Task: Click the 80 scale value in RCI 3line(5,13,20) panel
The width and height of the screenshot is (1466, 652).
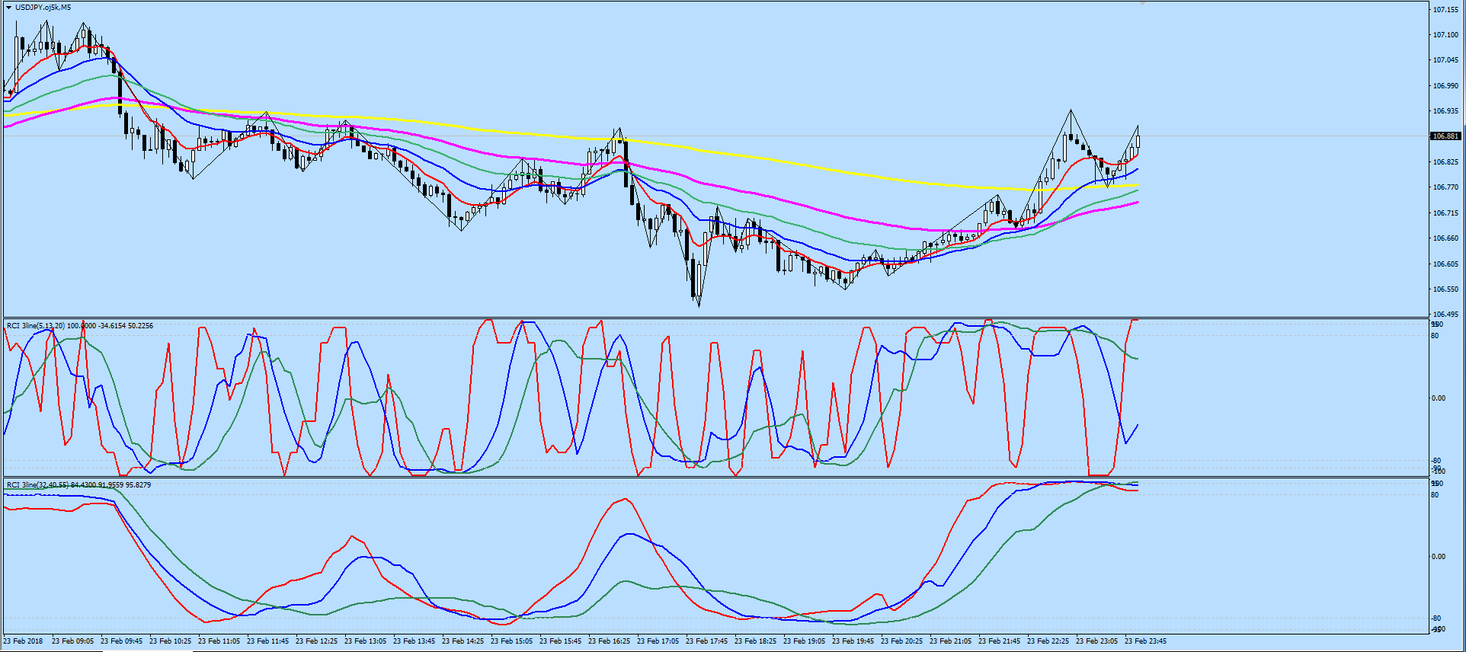Action: [1435, 336]
